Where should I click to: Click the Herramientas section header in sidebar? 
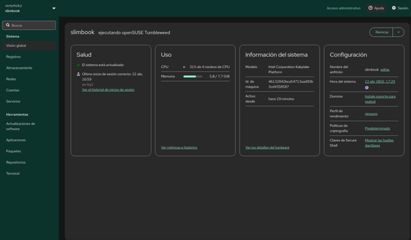point(17,114)
